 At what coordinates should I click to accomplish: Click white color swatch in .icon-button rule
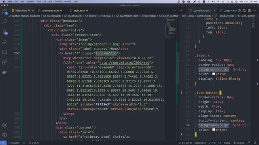(x=214, y=130)
